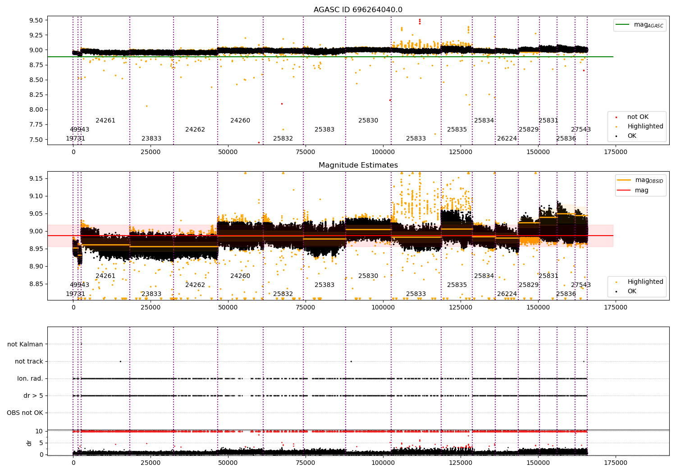Click the 8.90 y-axis tick label
This screenshot has width=676, height=473.
36,266
